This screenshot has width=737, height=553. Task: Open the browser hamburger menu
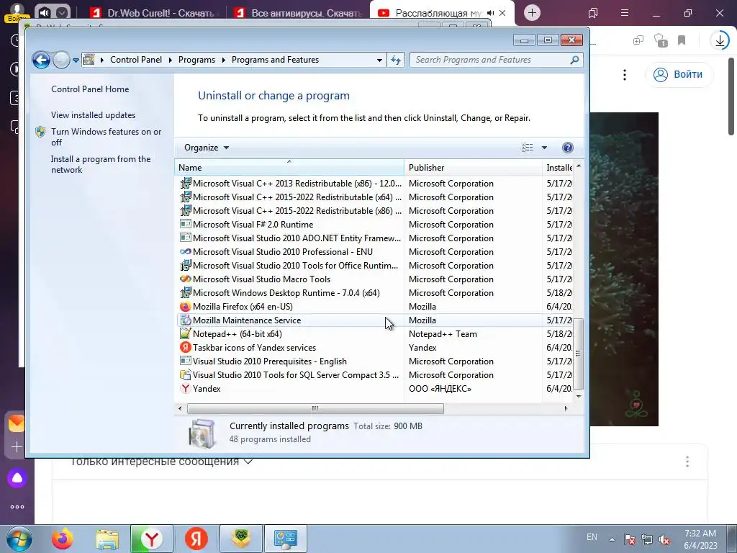tap(625, 13)
